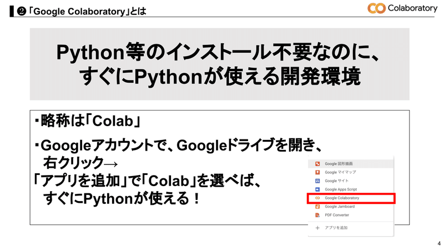Click the Google Colaboratory CO icon in menu
The width and height of the screenshot is (444, 250).
(317, 198)
